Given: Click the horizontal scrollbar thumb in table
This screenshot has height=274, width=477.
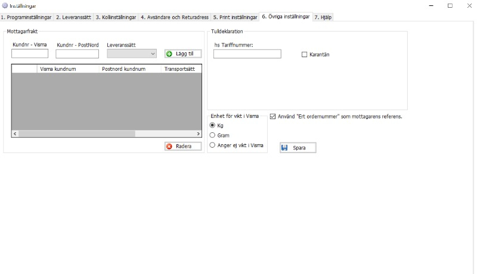Looking at the screenshot, I should pyautogui.click(x=77, y=133).
